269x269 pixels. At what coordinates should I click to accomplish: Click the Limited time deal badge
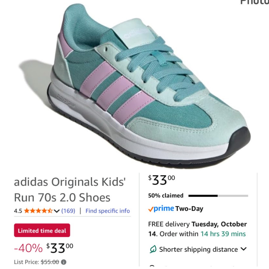point(42,230)
